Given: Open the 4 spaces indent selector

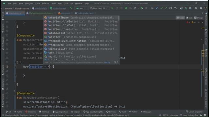Looking at the screenshot, I should [174, 115].
